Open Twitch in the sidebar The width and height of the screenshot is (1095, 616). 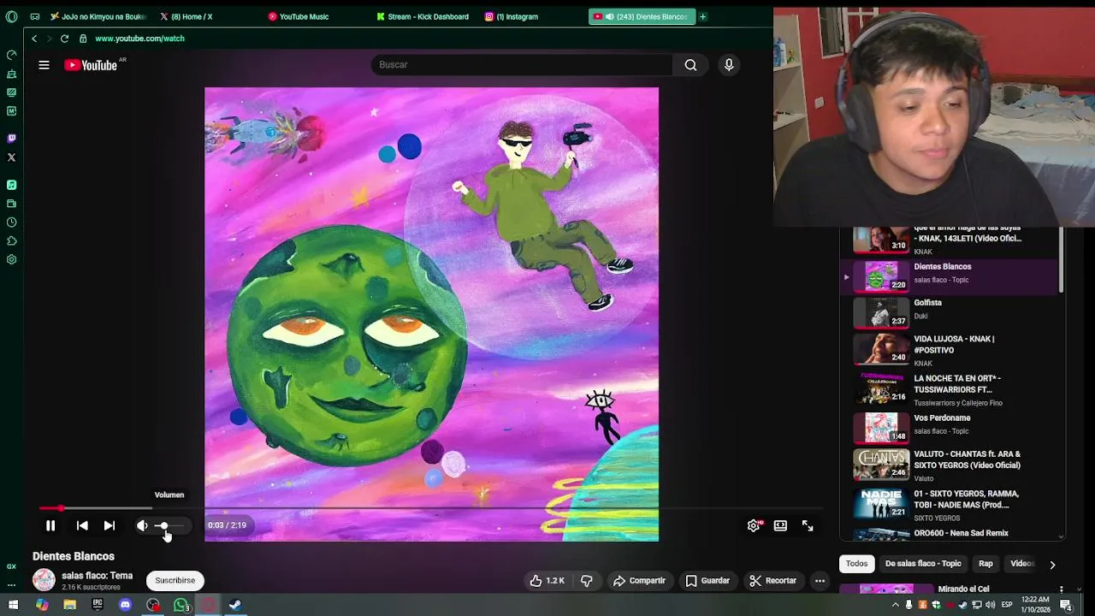click(11, 139)
